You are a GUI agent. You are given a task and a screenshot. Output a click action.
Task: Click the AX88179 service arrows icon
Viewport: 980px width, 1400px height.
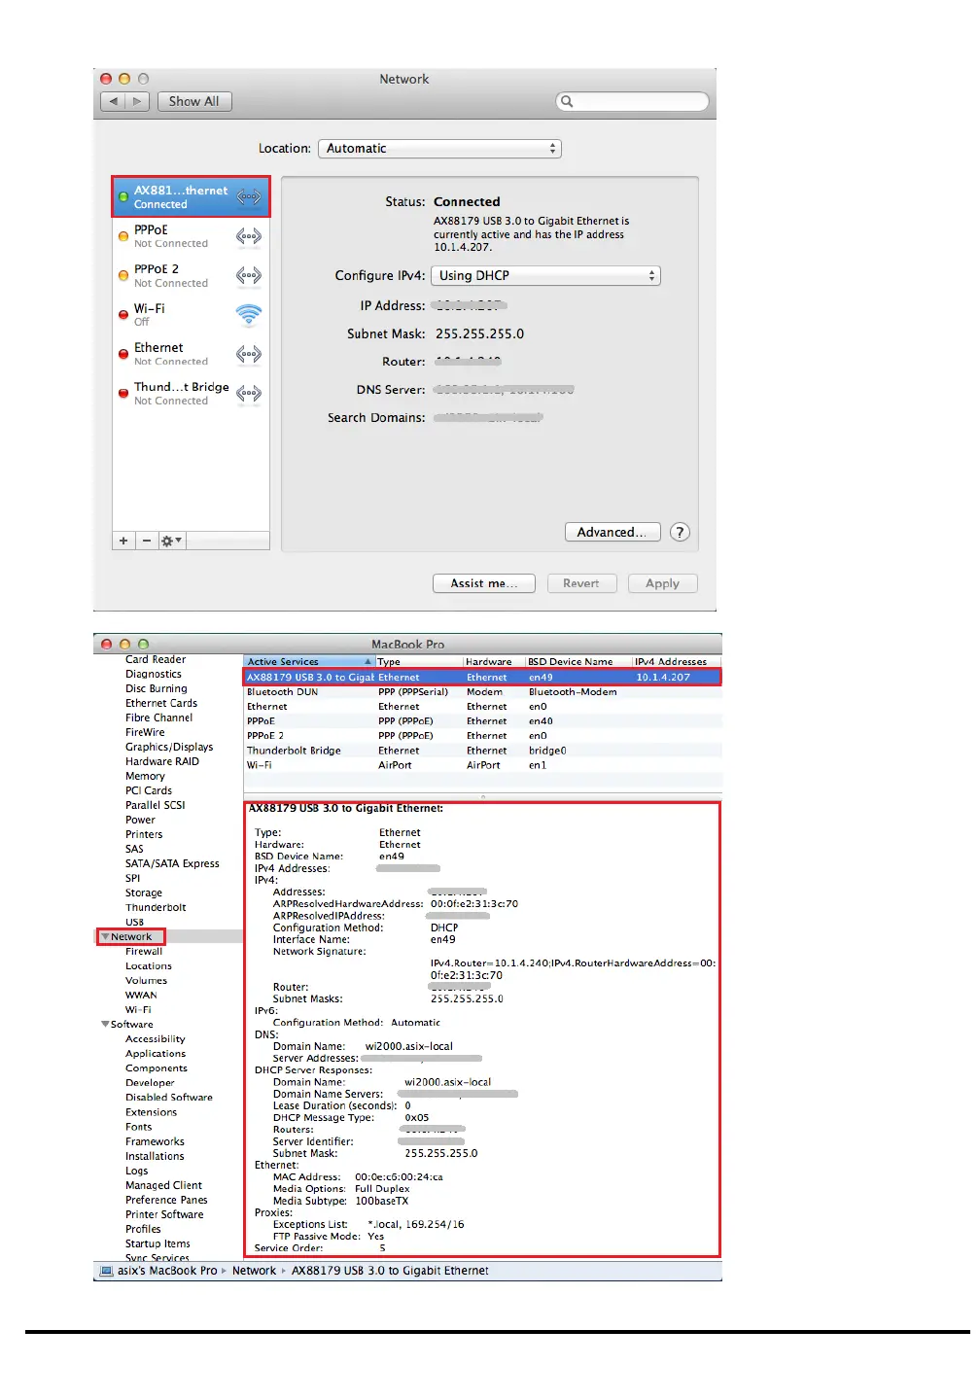point(249,196)
